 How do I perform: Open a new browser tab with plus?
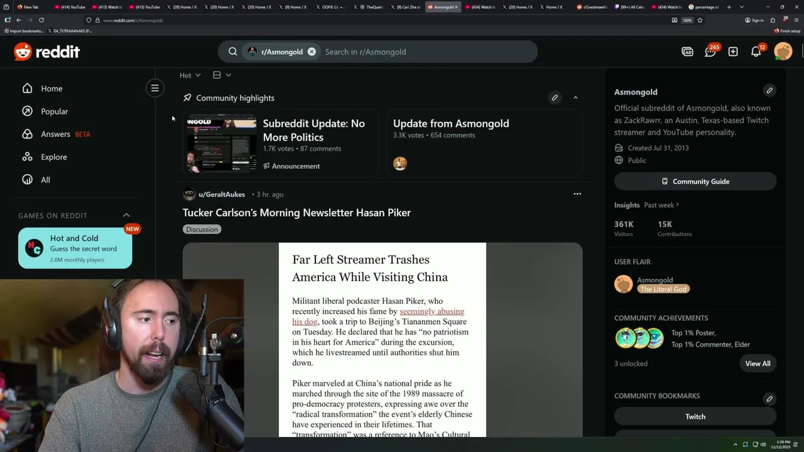729,7
